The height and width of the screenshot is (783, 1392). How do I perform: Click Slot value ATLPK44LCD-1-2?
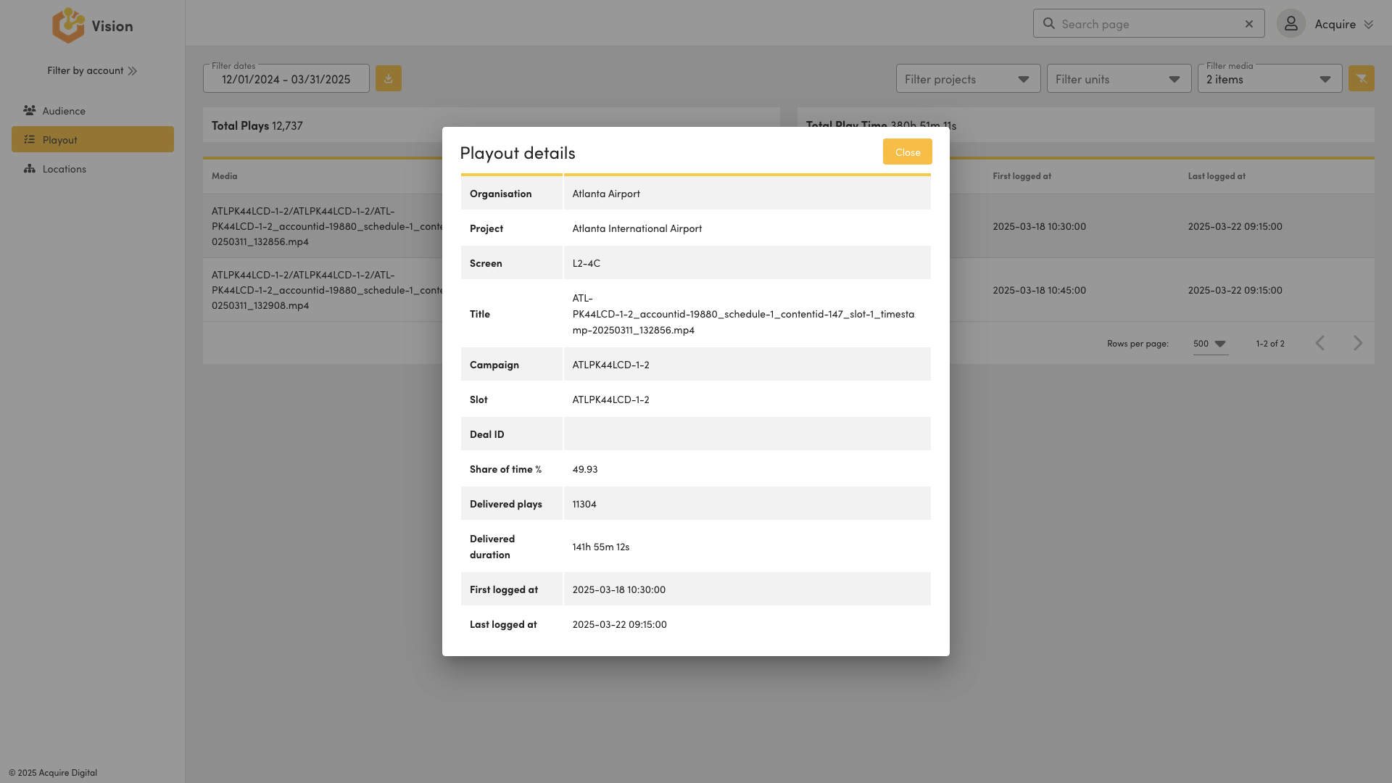click(x=610, y=399)
